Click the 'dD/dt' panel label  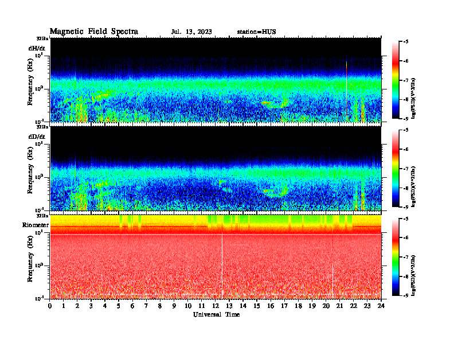pyautogui.click(x=37, y=136)
